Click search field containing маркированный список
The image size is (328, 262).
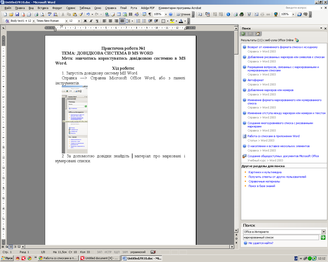click(x=281, y=237)
